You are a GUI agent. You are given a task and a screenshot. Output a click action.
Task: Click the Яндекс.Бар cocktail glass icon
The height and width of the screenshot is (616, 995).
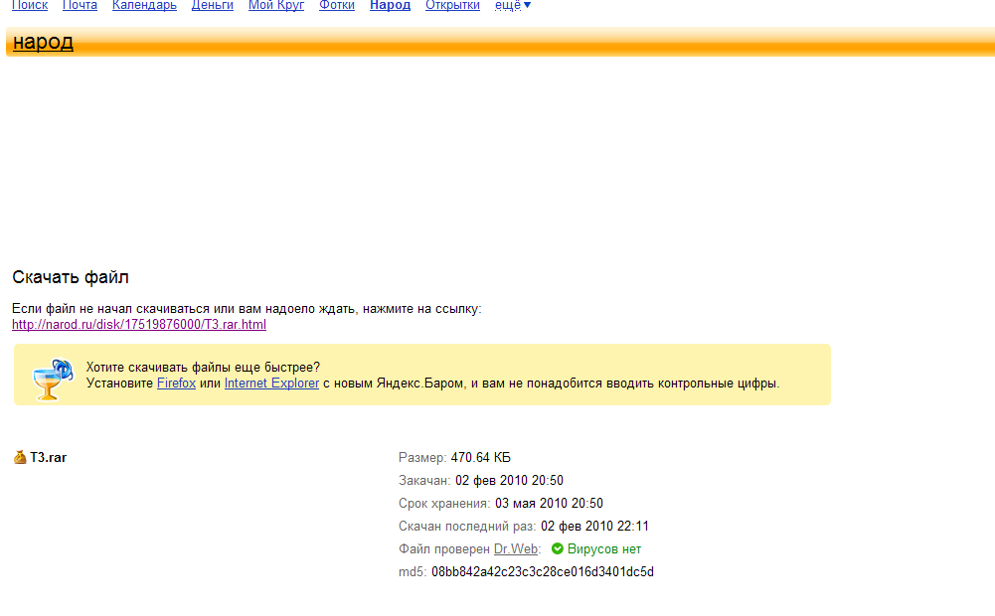click(x=53, y=379)
